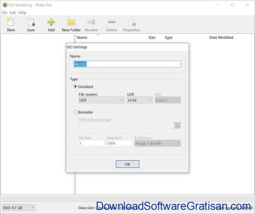Click the New project toolbar icon
255x214 pixels.
(x=11, y=22)
